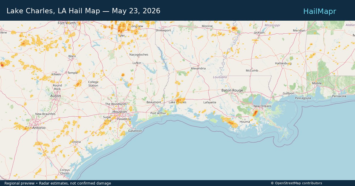This screenshot has height=186, width=355.
Task: Click the Waco city label
Action: [72, 56]
